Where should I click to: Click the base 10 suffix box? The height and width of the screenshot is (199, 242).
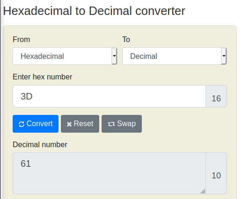pyautogui.click(x=216, y=173)
